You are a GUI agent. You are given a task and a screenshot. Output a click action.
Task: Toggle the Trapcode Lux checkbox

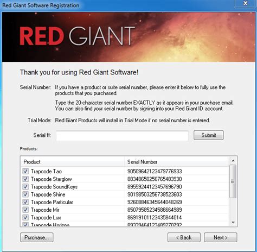[x=25, y=217]
